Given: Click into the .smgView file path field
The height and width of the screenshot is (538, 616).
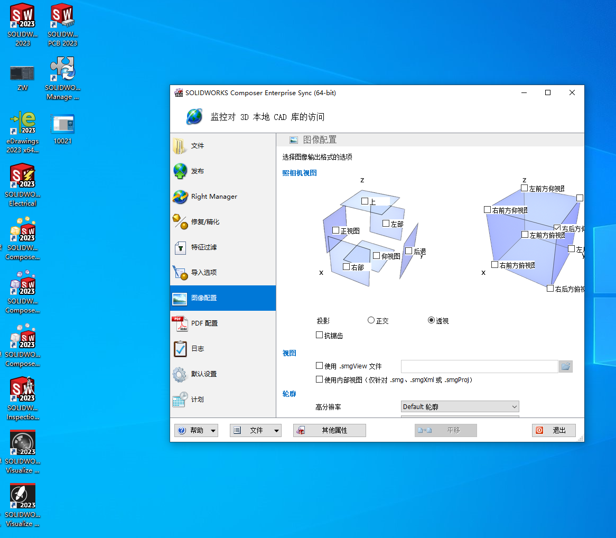Looking at the screenshot, I should pyautogui.click(x=479, y=366).
